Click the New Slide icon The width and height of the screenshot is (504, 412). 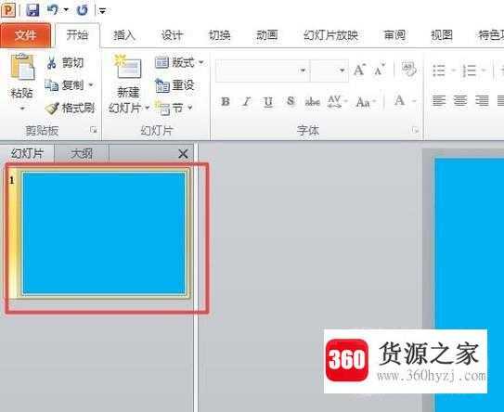pyautogui.click(x=127, y=67)
